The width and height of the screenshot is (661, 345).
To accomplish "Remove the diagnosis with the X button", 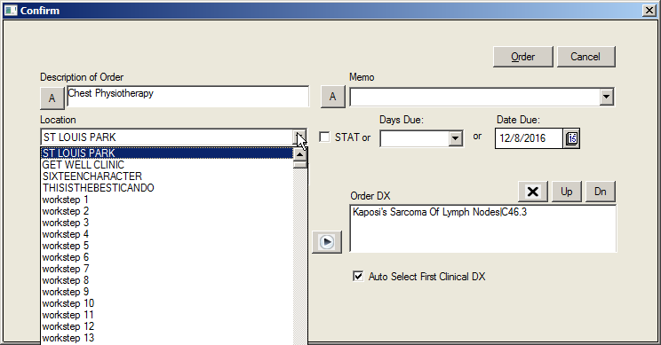I will (533, 192).
